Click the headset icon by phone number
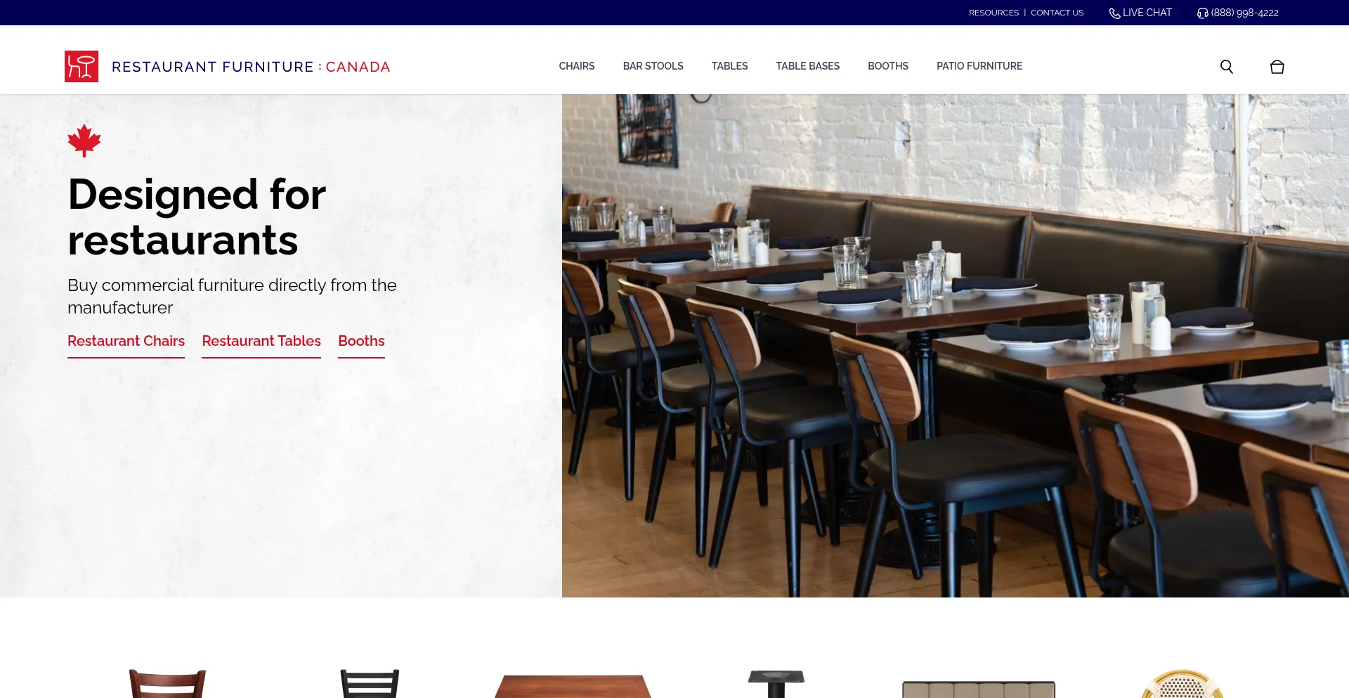The height and width of the screenshot is (698, 1349). tap(1203, 13)
